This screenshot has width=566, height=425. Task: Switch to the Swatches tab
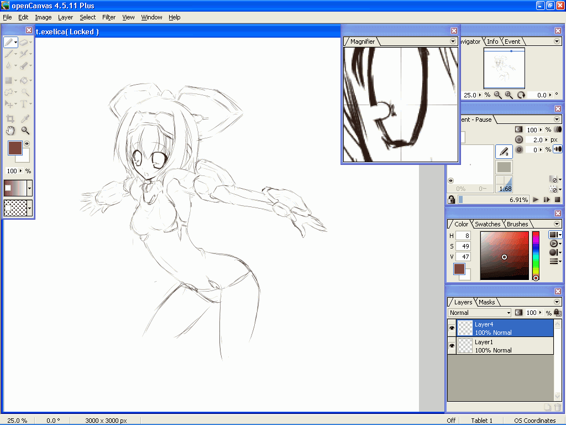[x=488, y=224]
